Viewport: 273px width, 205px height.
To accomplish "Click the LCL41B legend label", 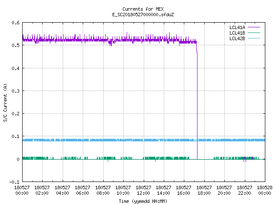I will coord(237,33).
